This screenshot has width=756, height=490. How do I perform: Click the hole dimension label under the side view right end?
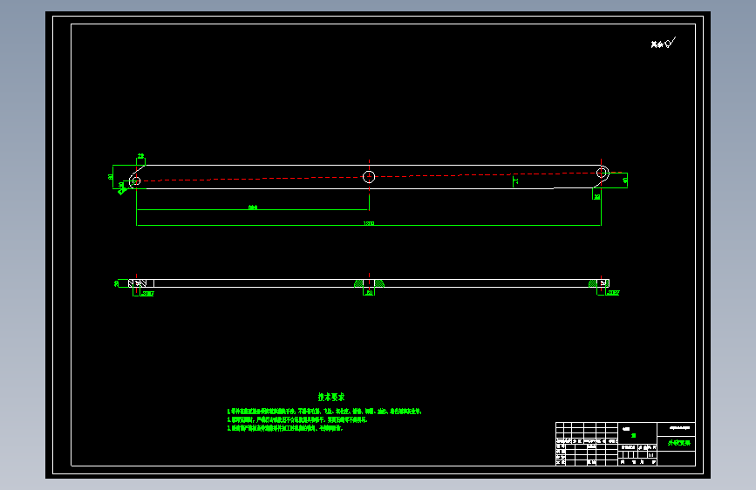(x=613, y=293)
